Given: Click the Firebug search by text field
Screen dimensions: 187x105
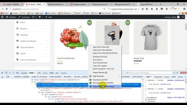Looking at the screenshot, I should (x=149, y=73).
